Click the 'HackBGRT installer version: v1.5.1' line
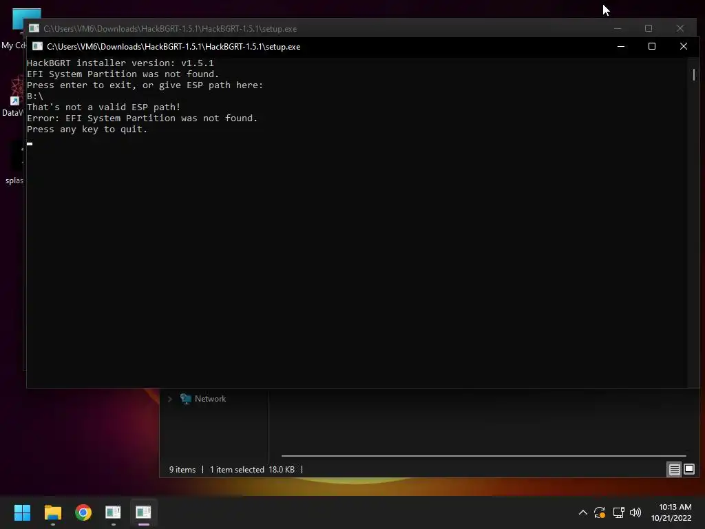 [x=120, y=63]
